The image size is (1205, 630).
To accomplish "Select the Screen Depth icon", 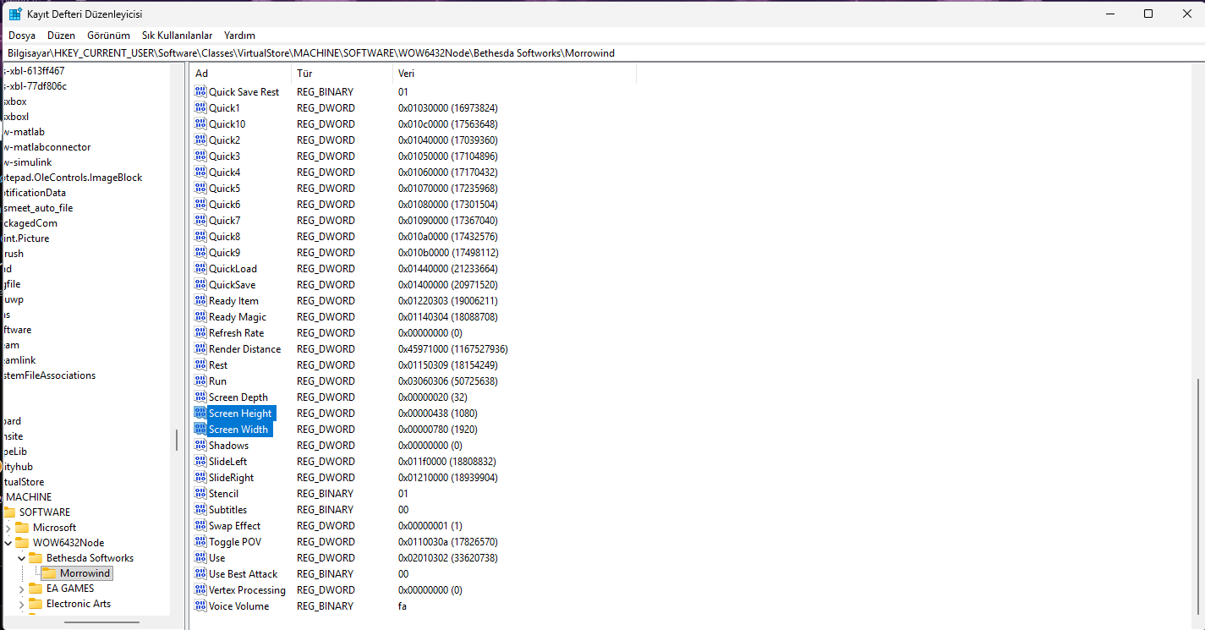I will pos(200,397).
